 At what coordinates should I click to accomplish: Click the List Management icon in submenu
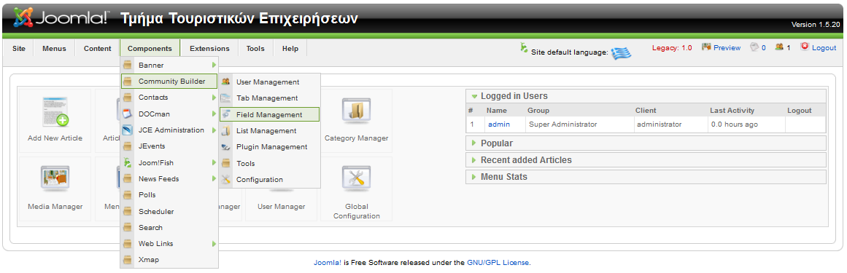(x=226, y=130)
